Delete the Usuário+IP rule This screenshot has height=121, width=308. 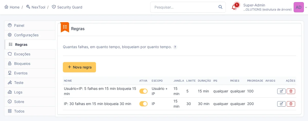click(x=291, y=91)
